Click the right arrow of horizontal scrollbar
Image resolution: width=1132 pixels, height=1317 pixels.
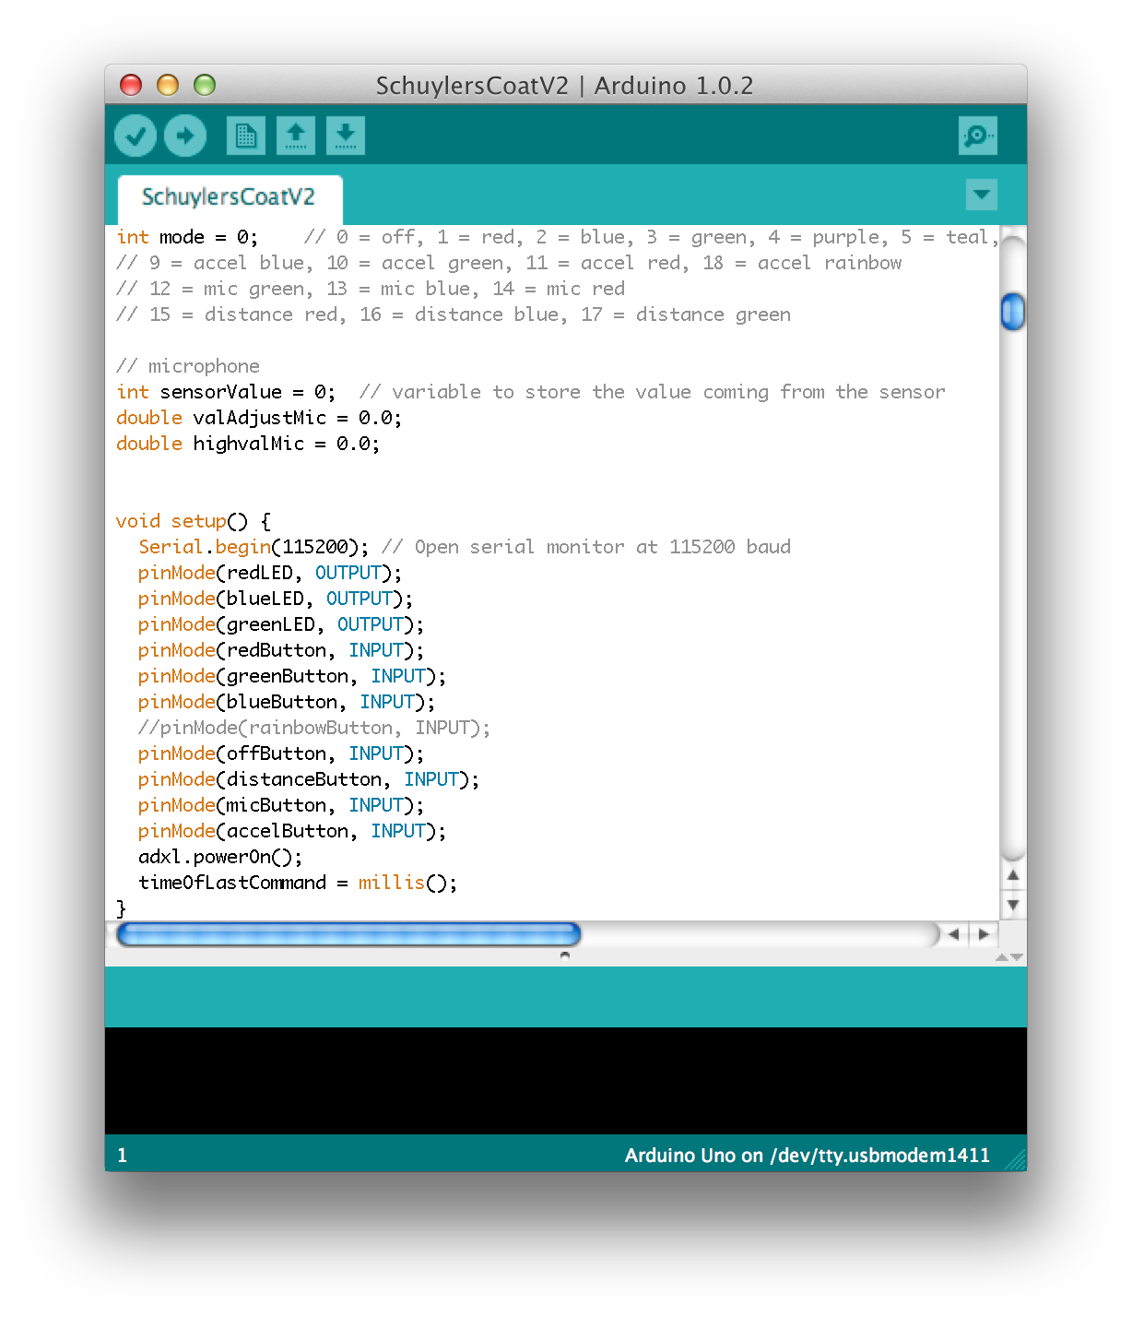point(985,934)
